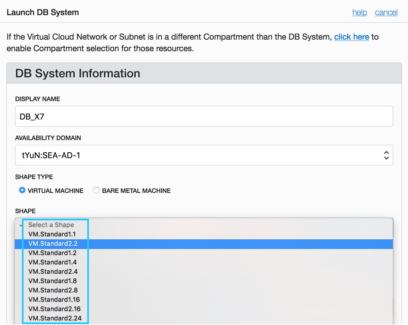
Task: Choose VM.Standard1.2 shape option
Action: point(52,253)
